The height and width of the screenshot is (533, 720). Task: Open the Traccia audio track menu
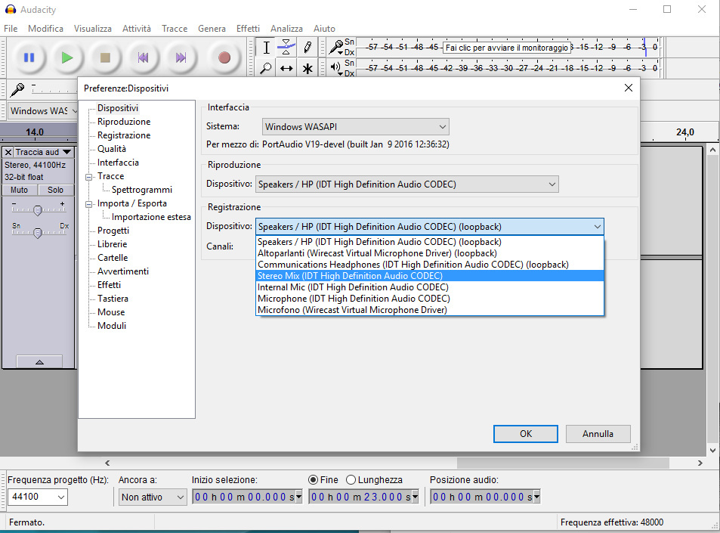coord(44,152)
